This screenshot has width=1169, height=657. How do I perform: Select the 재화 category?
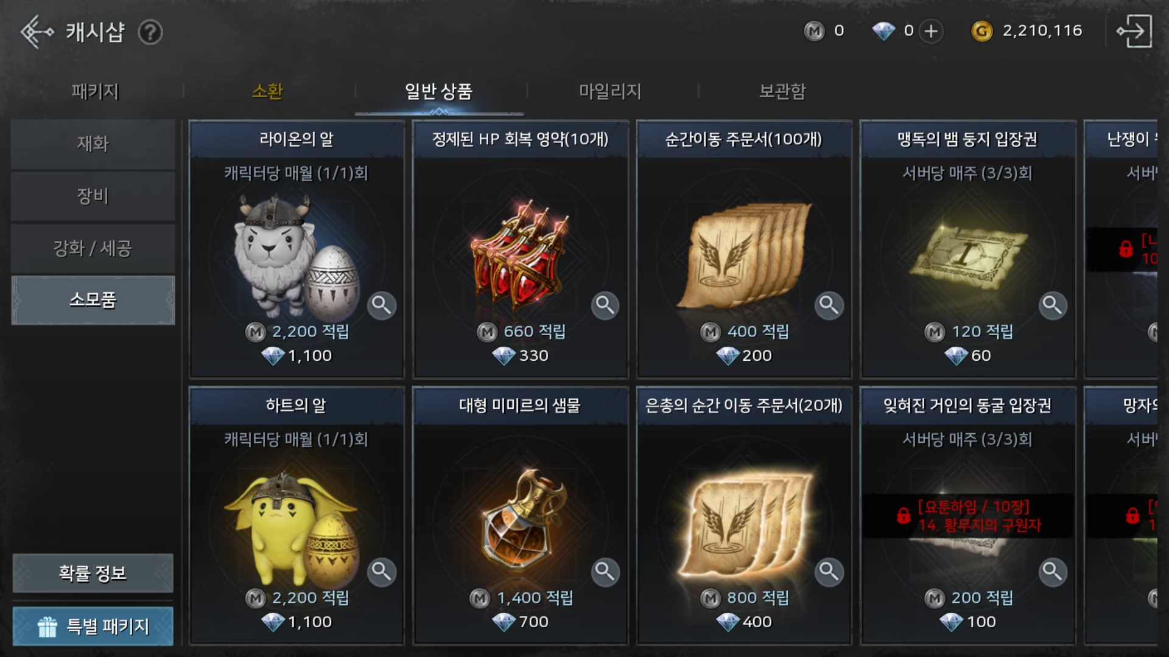[93, 144]
